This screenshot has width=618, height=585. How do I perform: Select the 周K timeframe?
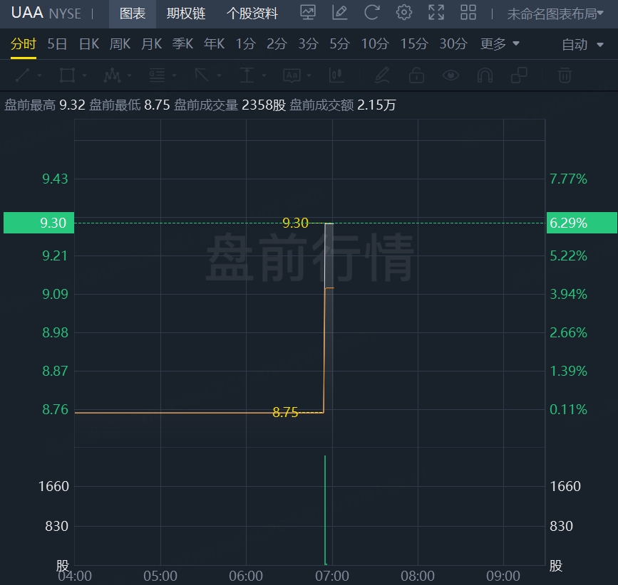pyautogui.click(x=120, y=43)
